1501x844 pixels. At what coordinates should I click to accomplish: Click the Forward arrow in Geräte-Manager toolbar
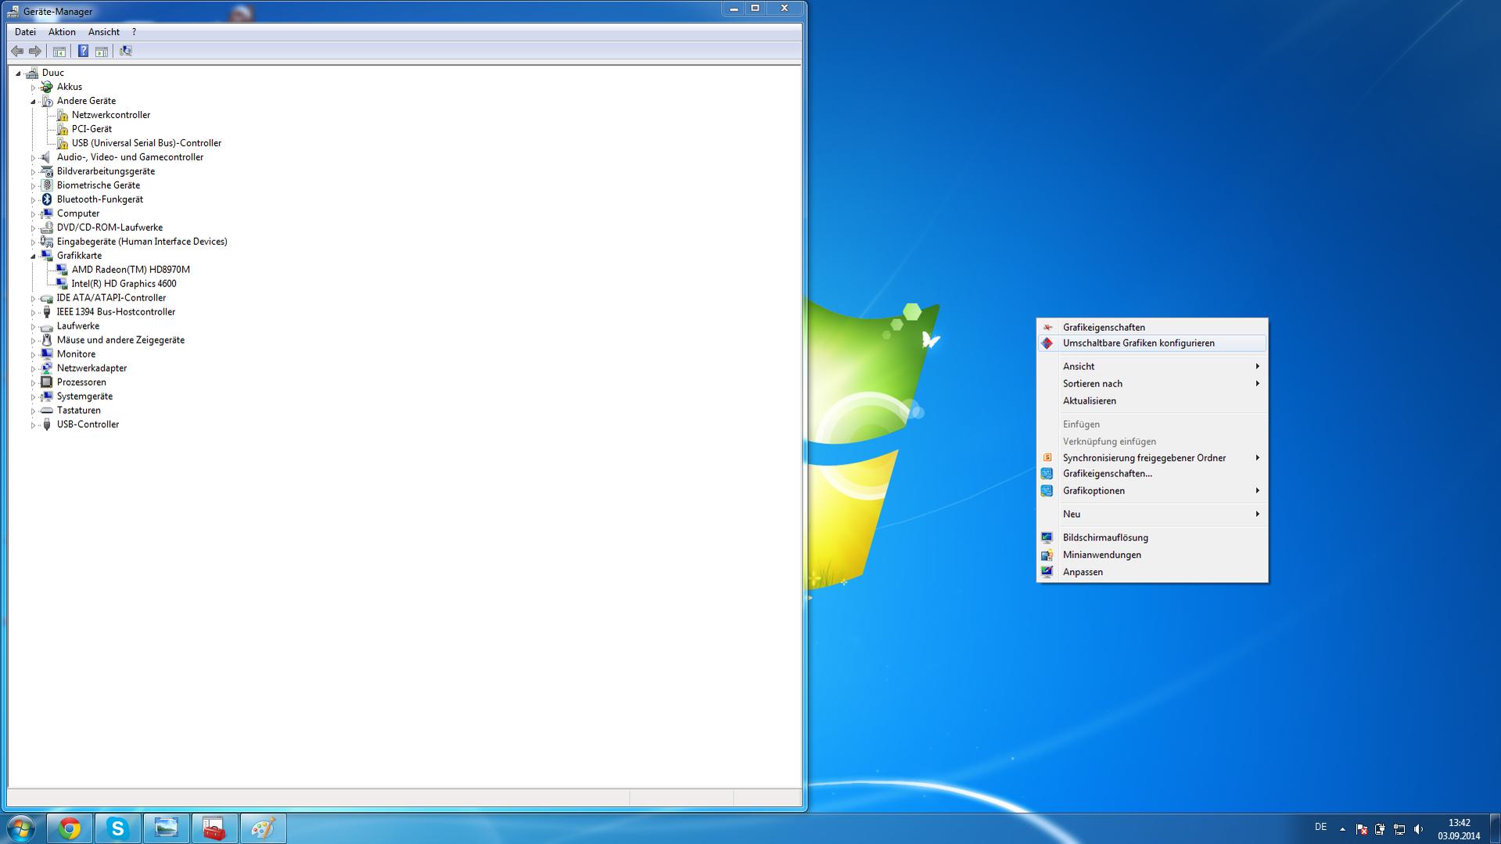point(35,52)
